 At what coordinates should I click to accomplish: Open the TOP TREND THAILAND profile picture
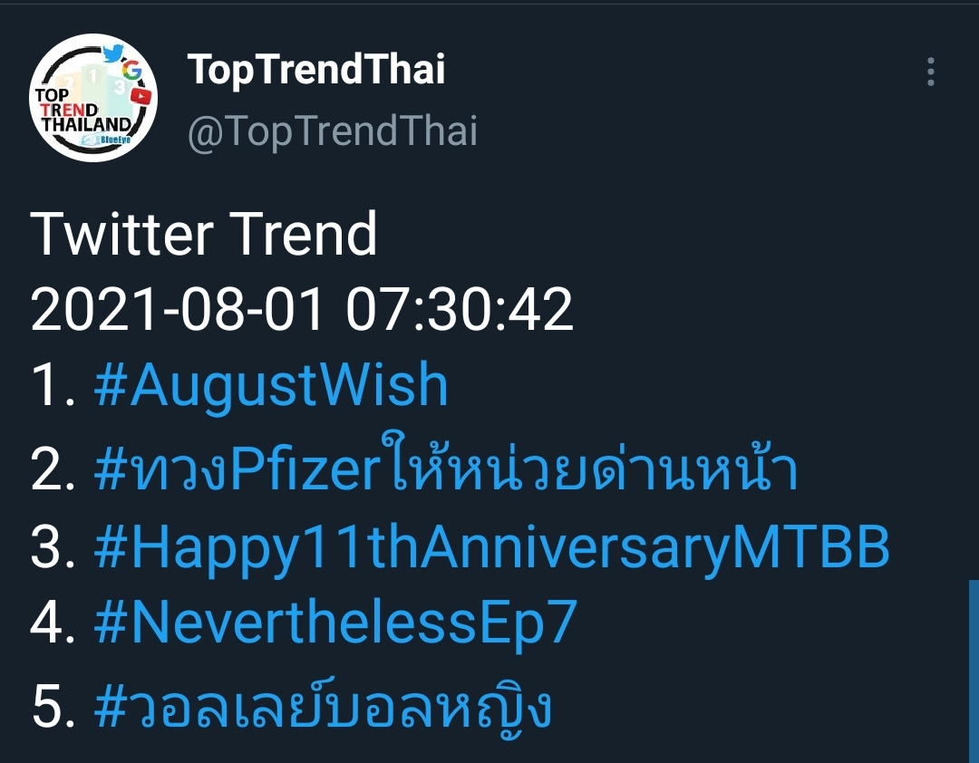point(93,98)
